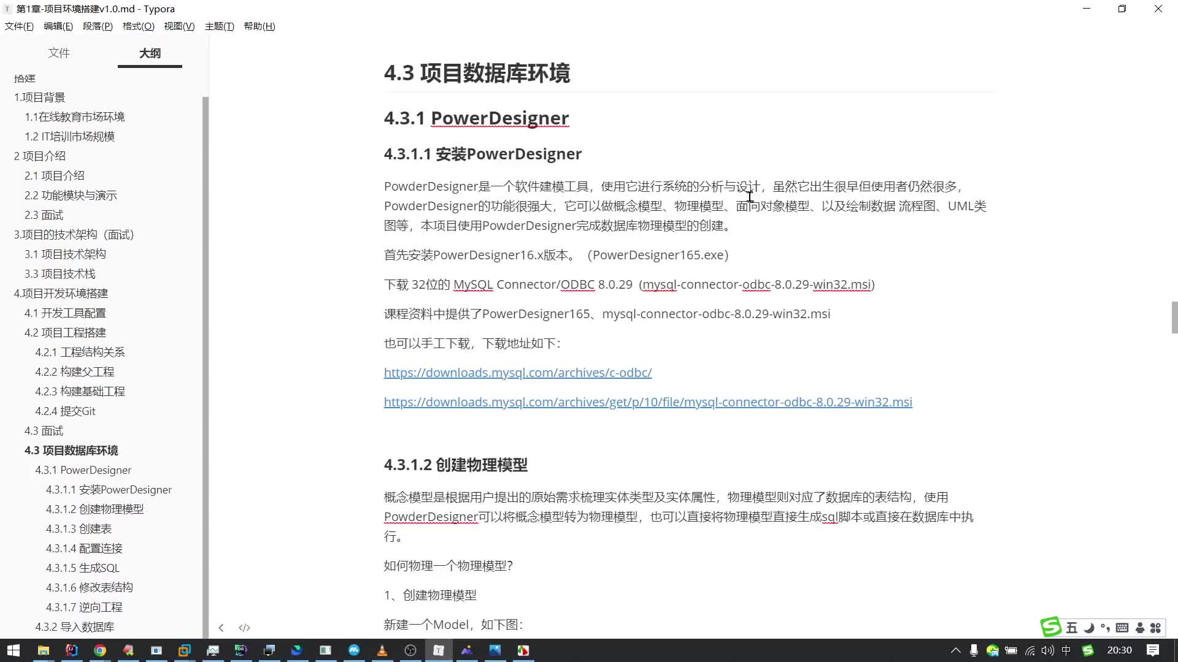Open File Explorer from taskbar
The width and height of the screenshot is (1178, 662).
click(43, 650)
